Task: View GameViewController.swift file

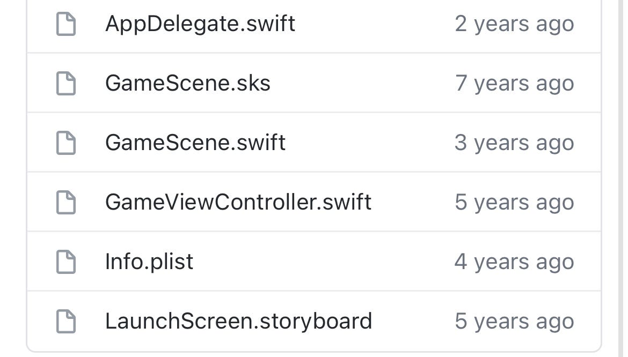Action: pyautogui.click(x=238, y=203)
